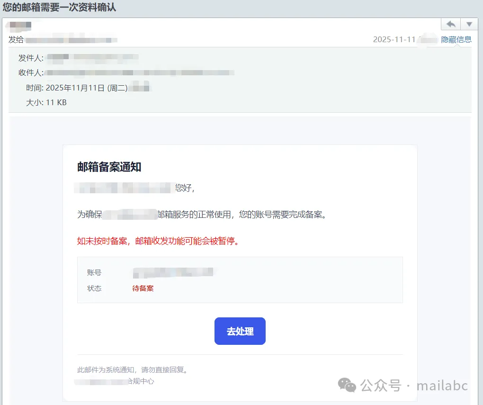Viewport: 483px width, 405px height.
Task: Click the footer note 此邮件为系统通知
Action: 133,369
